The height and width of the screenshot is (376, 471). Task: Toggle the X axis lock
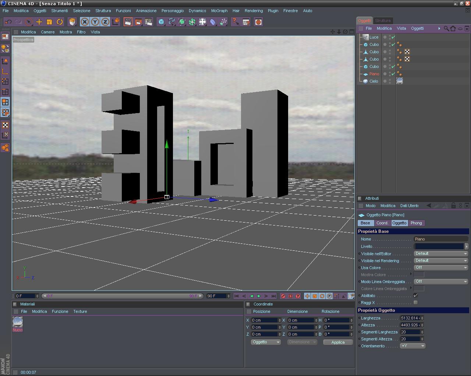coord(85,22)
